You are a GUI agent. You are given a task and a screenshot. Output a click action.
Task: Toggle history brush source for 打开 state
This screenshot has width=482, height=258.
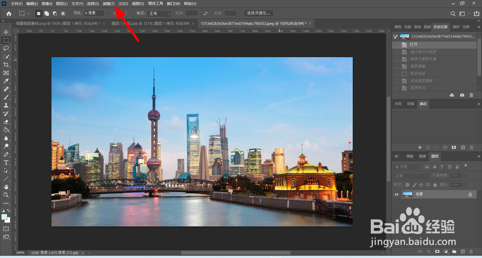coord(396,45)
